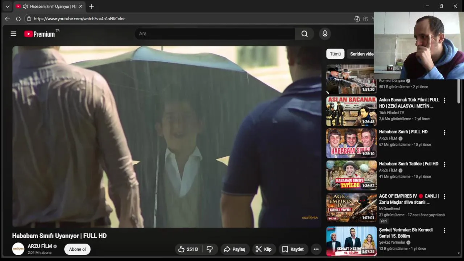Open options for Age of Empires video
Image resolution: width=464 pixels, height=261 pixels.
pos(444,196)
